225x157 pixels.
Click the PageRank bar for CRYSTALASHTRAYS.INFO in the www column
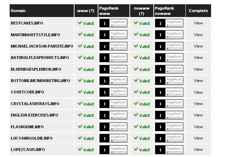(118, 106)
